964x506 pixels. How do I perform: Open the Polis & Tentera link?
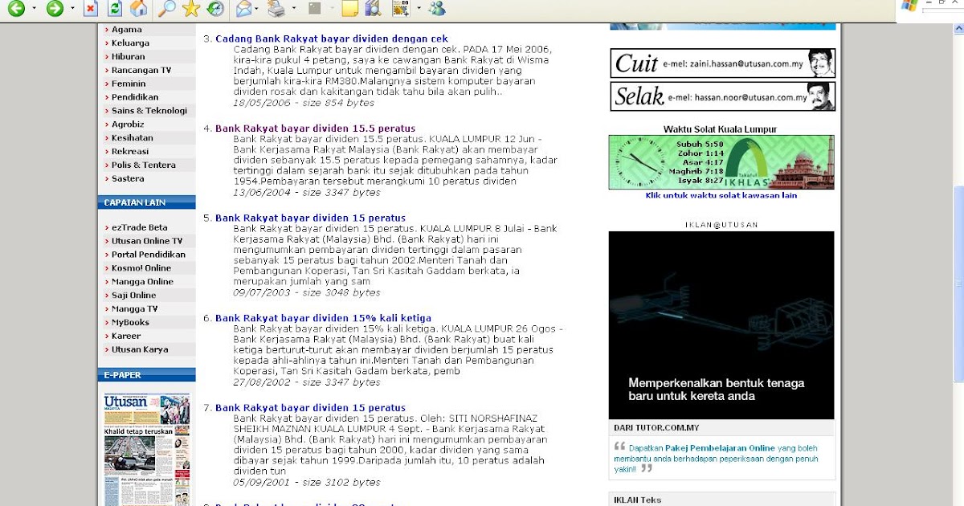pyautogui.click(x=144, y=165)
